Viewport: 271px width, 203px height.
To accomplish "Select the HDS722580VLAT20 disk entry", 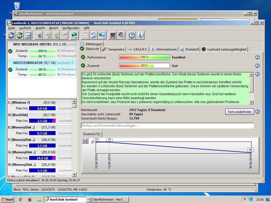I will point(42,69).
